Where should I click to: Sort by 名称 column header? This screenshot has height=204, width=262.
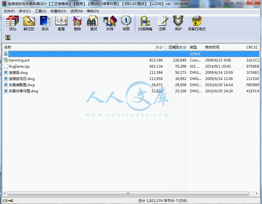point(72,47)
